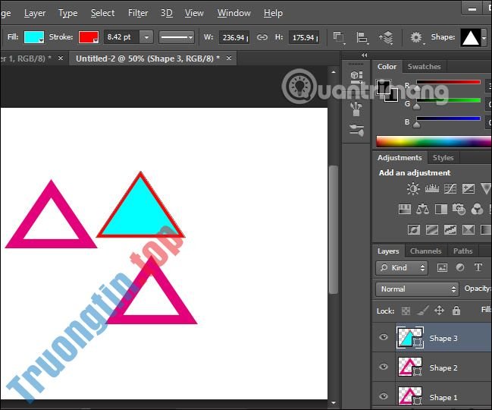Add a Black & White adjustment

(441, 209)
